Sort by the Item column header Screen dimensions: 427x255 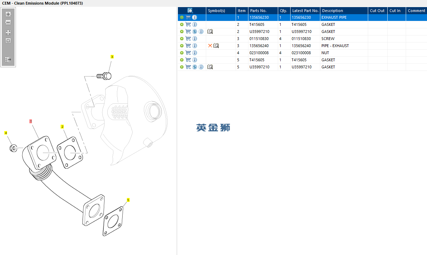(x=242, y=11)
